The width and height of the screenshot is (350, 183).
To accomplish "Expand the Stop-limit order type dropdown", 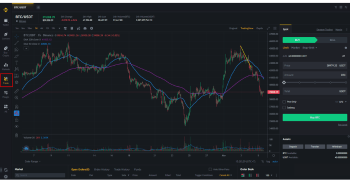I will [309, 48].
